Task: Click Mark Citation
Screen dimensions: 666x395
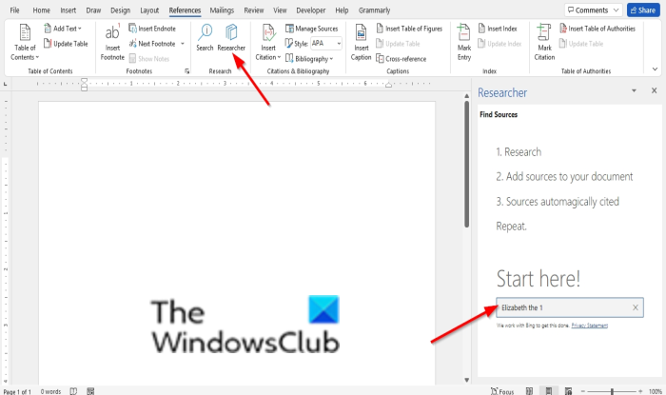Action: 544,43
